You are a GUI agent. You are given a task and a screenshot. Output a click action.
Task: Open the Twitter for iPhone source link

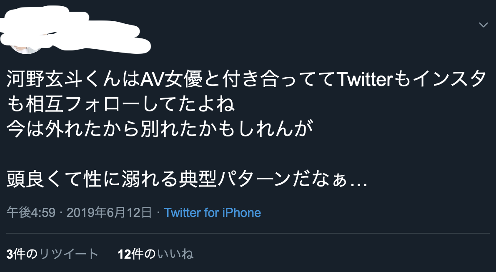213,213
